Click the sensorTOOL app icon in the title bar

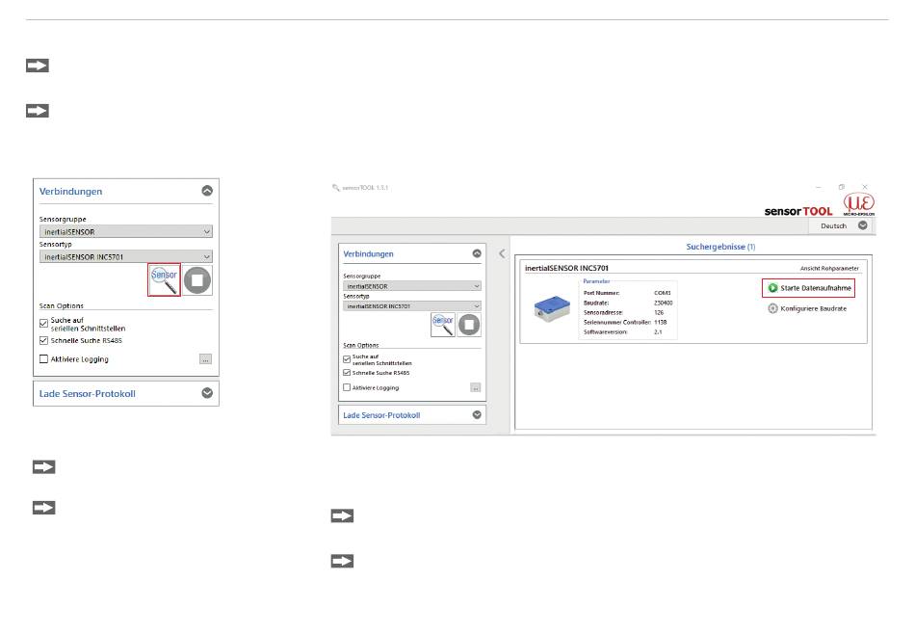click(335, 188)
